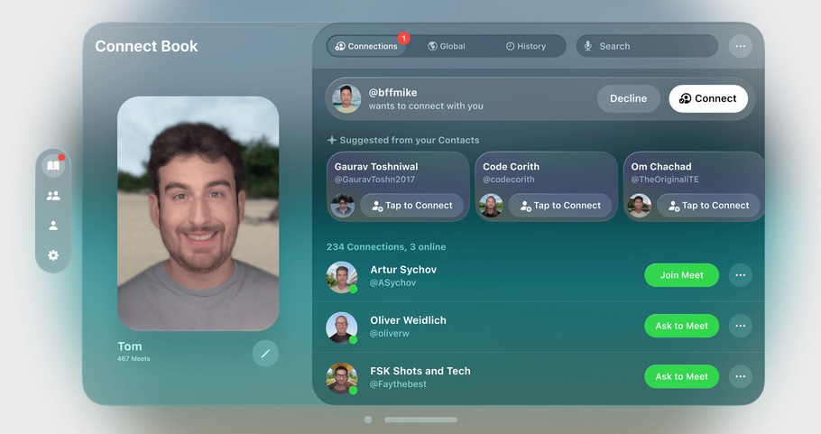Decline the request from @bffmike

click(628, 98)
